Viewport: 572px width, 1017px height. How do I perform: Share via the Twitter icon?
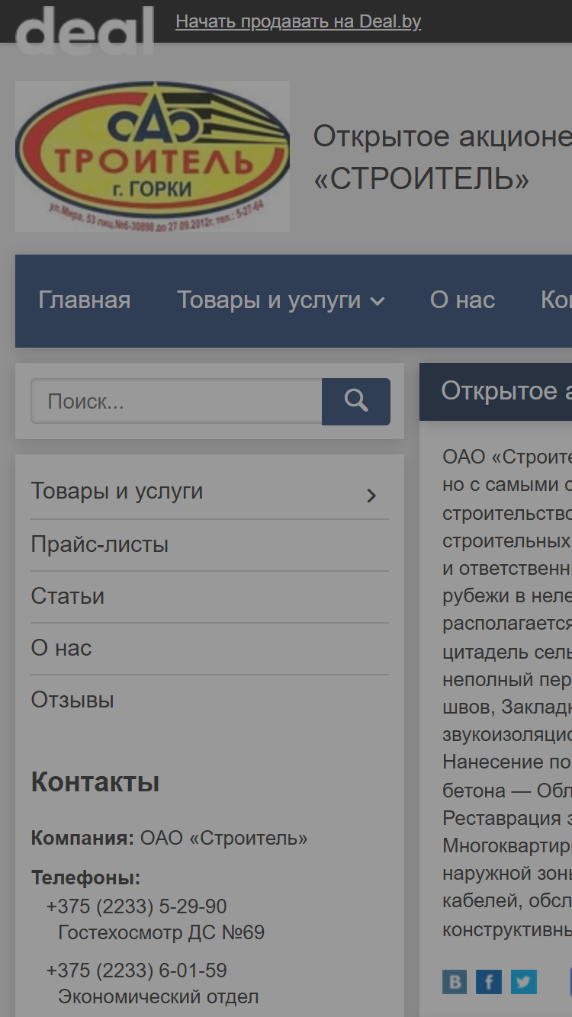click(x=524, y=981)
